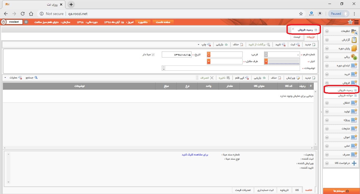Switch to the لیست (list) tab
Viewport: 360px width, 194px height.
297,37
